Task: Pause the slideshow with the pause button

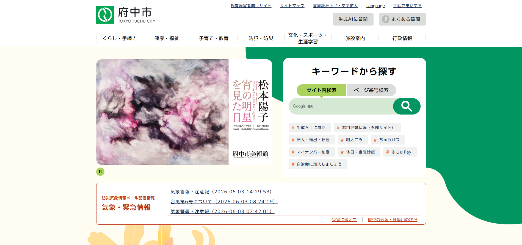Action: [100, 172]
